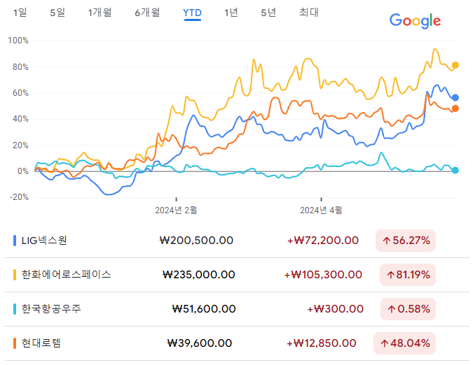Click the 0.58% change badge
Screen dimensions: 475x365
click(x=408, y=309)
